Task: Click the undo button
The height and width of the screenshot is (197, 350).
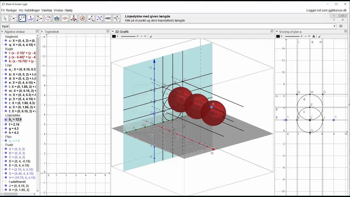Action: (334, 16)
